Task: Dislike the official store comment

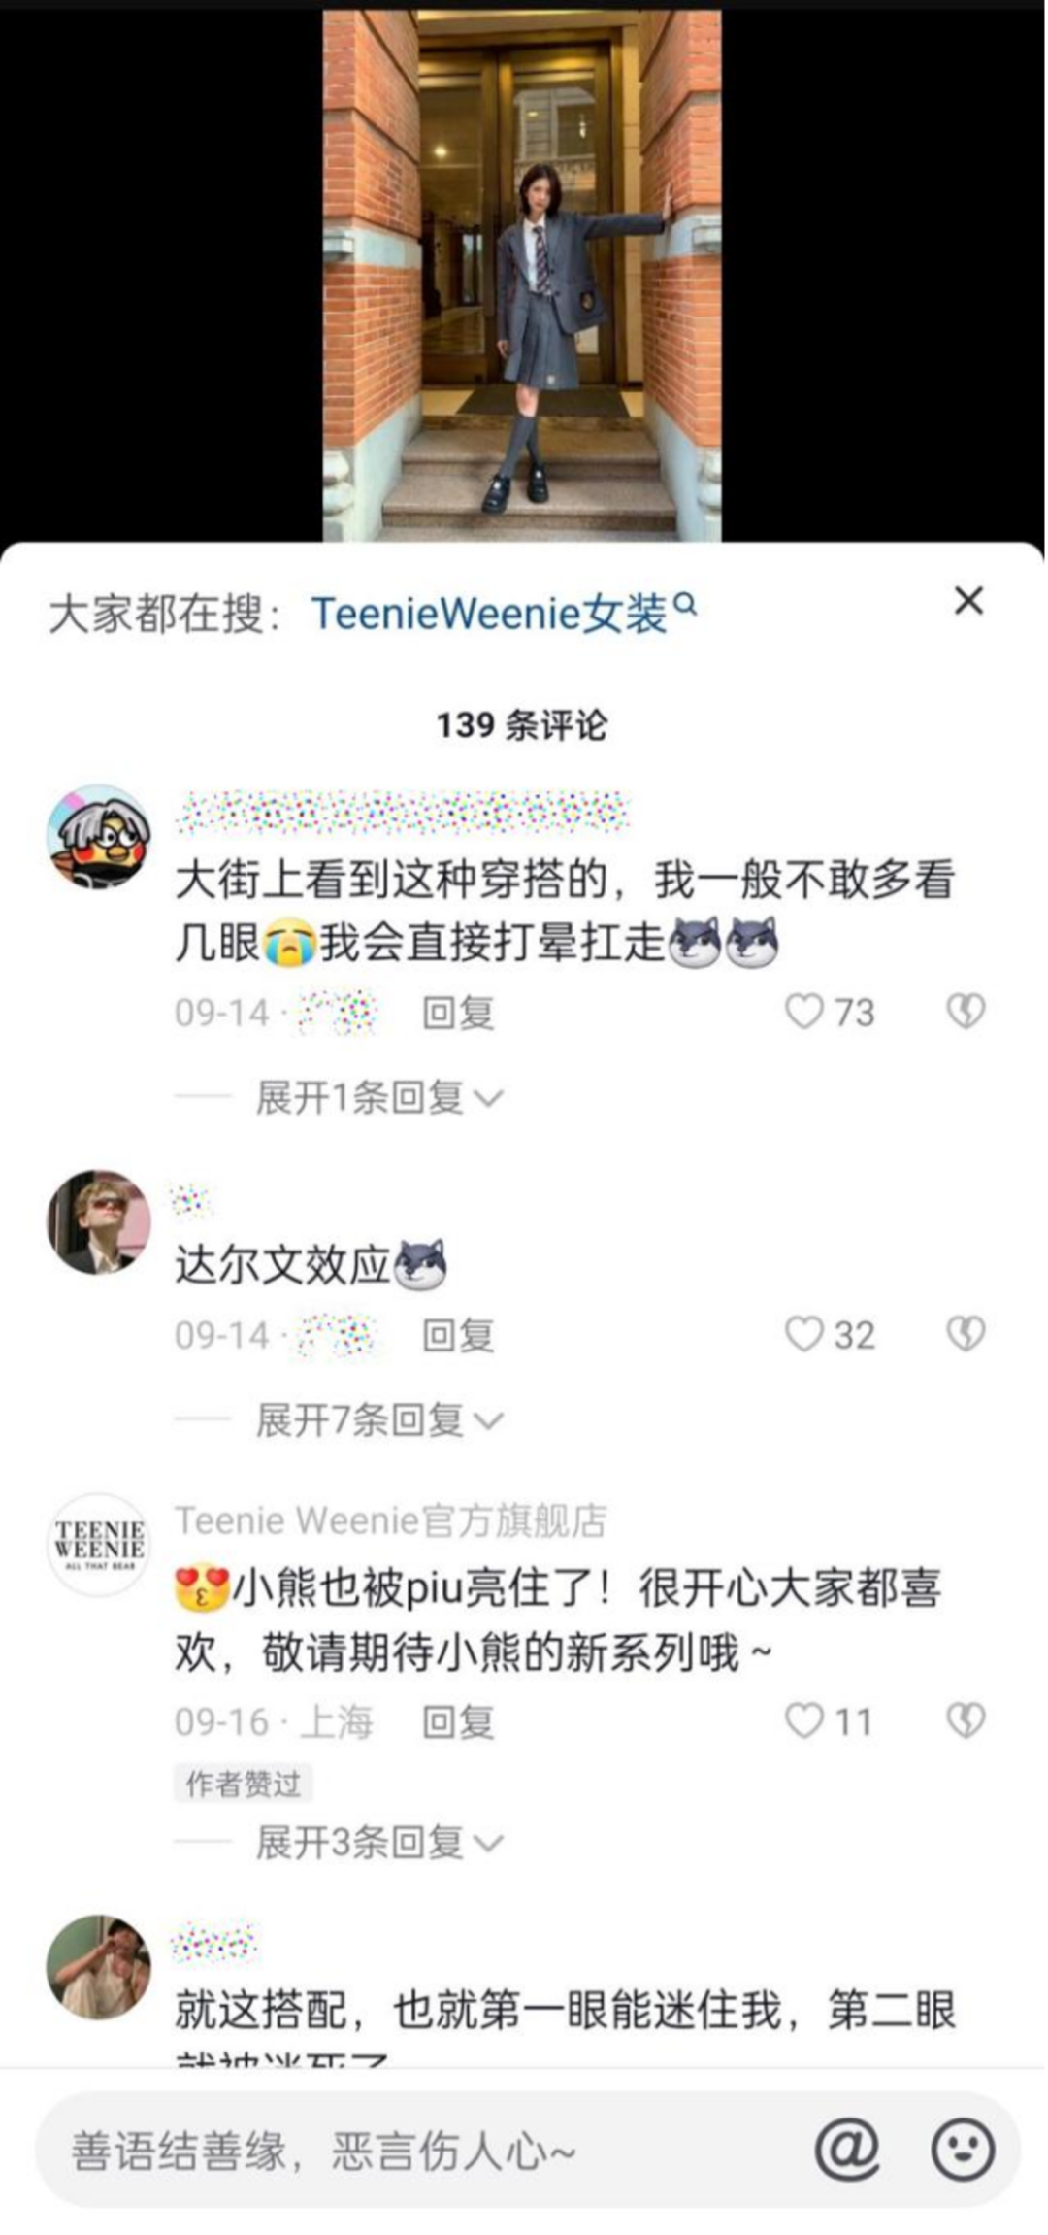Action: click(966, 1719)
